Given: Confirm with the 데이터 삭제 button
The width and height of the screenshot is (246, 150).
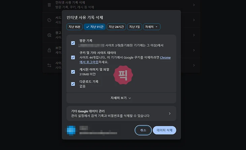Looking at the screenshot, I should 164,130.
